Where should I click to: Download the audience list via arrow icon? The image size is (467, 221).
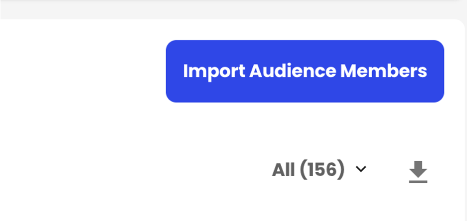418,172
